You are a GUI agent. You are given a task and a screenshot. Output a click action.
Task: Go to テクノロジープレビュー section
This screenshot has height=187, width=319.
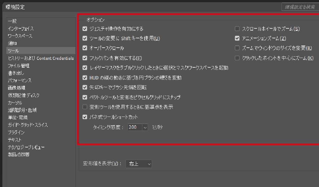(x=26, y=147)
